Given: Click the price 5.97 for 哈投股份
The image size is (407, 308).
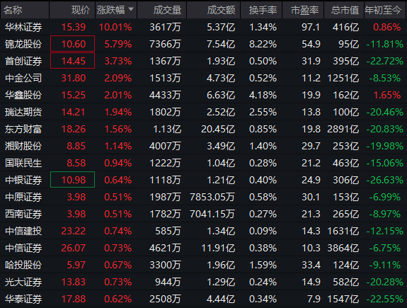Looking at the screenshot, I should (76, 265).
